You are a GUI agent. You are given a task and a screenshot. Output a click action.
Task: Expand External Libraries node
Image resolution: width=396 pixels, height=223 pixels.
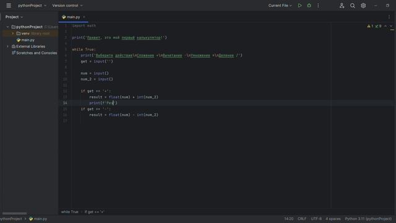7,46
